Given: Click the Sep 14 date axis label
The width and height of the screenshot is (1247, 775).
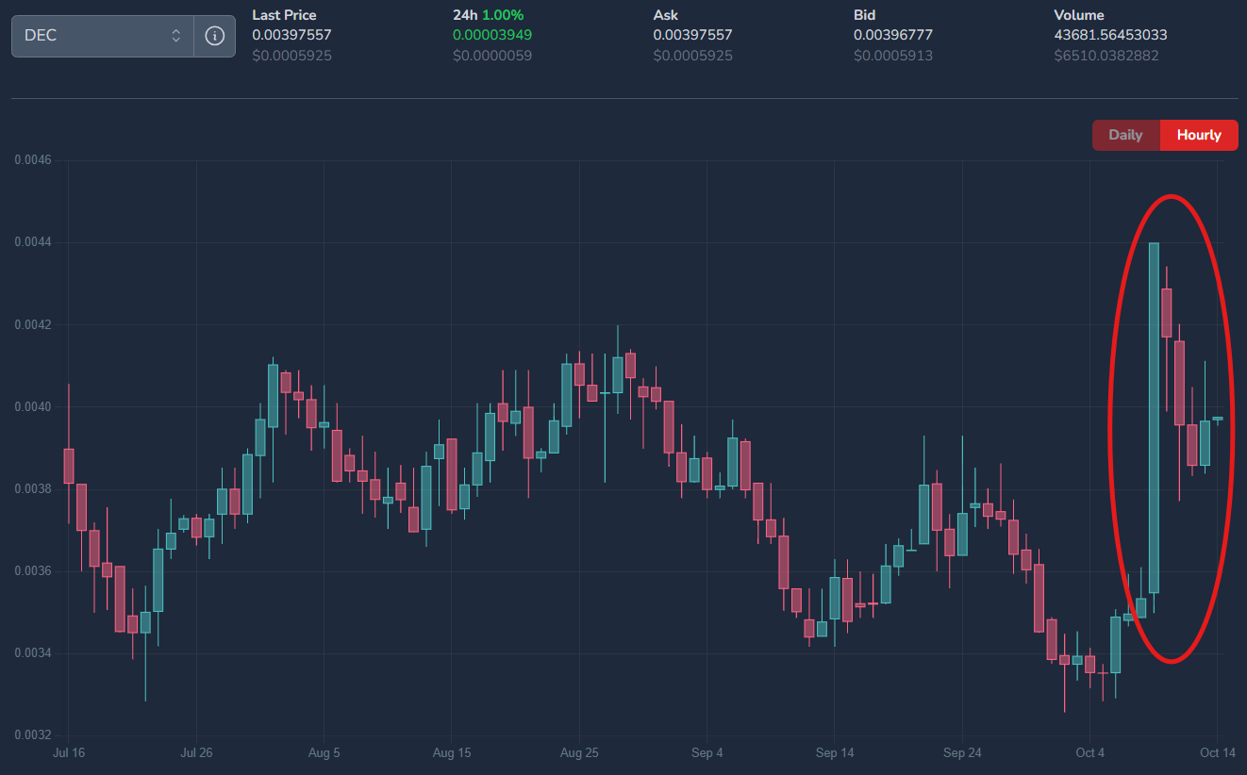Looking at the screenshot, I should pos(834,752).
